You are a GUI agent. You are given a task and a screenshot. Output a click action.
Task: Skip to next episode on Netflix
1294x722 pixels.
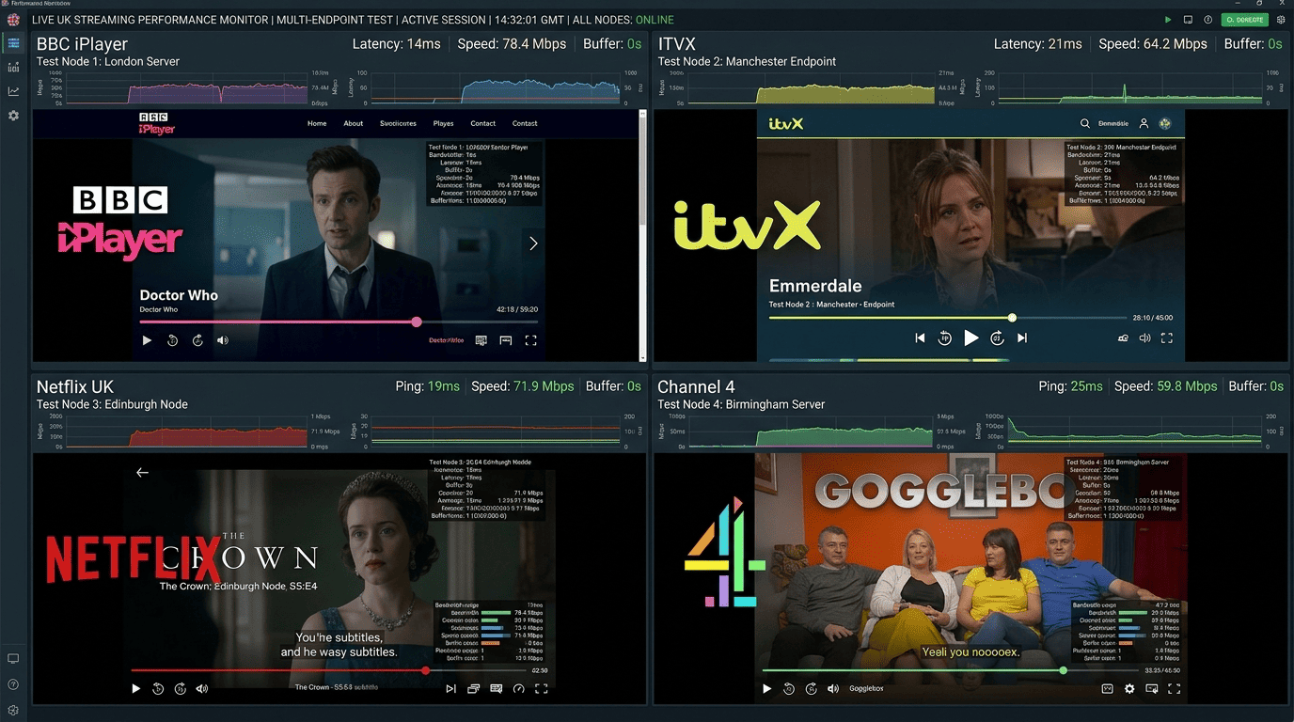[450, 689]
